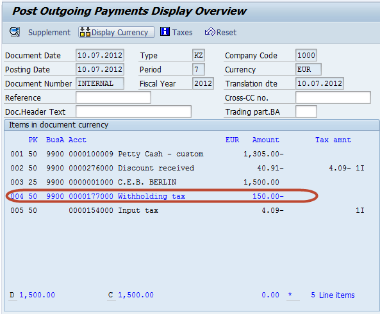Open the highlighted Withholding tax line item
This screenshot has width=380, height=314.
[x=147, y=196]
